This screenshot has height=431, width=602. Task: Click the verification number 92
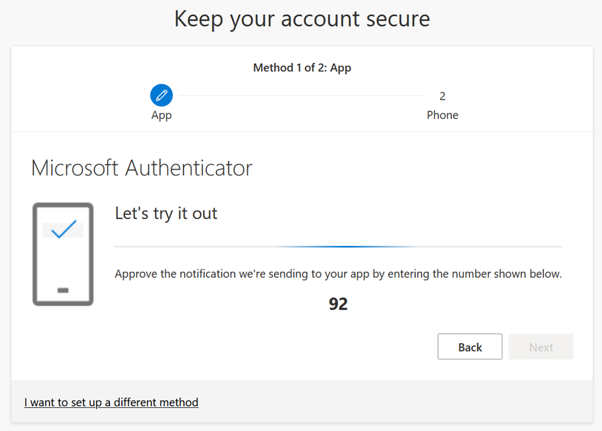[338, 304]
